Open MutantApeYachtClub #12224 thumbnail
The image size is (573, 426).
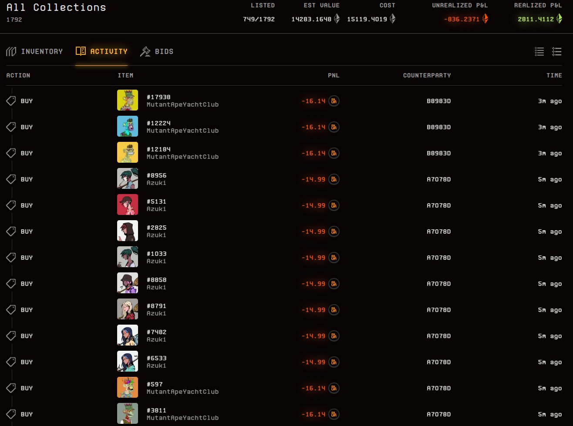click(128, 126)
